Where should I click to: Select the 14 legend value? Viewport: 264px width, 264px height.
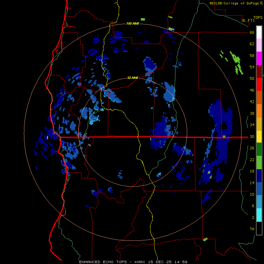point(252,183)
